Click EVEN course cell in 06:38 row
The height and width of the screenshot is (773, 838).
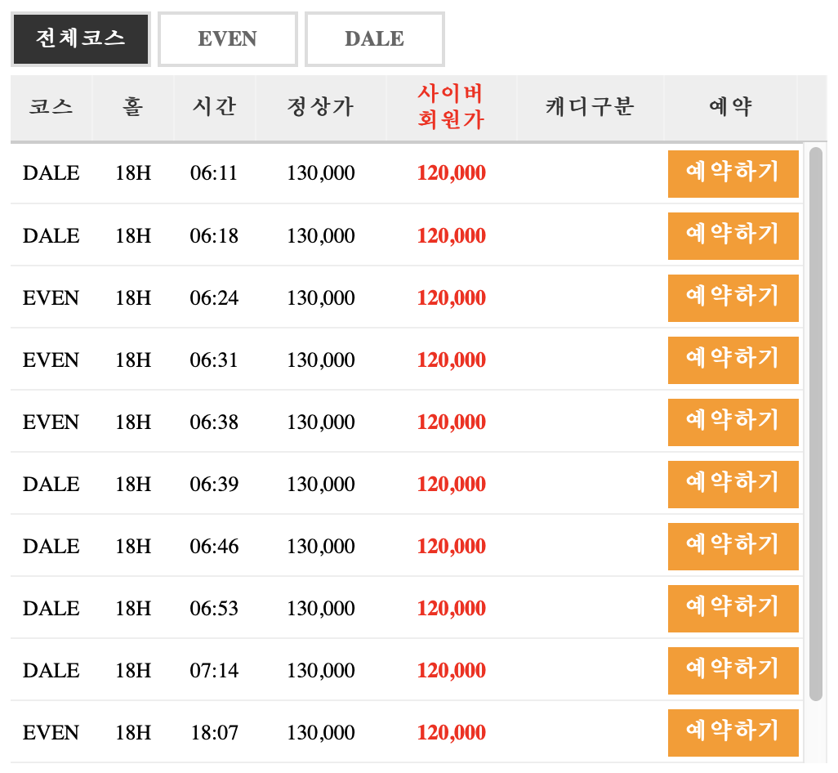[51, 422]
